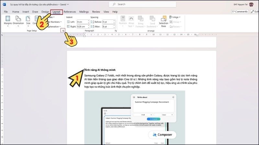Click the paragraph starting "Samsung Galaxy Z Fold6"
This screenshot has height=145, width=259.
pos(141,81)
